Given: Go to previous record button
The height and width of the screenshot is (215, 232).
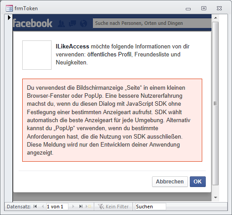Looking at the screenshot, I should 43,207.
